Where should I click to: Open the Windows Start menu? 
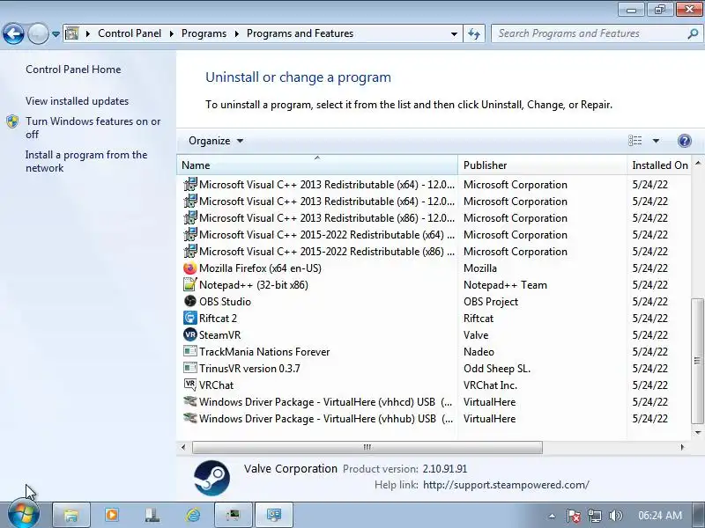click(24, 515)
